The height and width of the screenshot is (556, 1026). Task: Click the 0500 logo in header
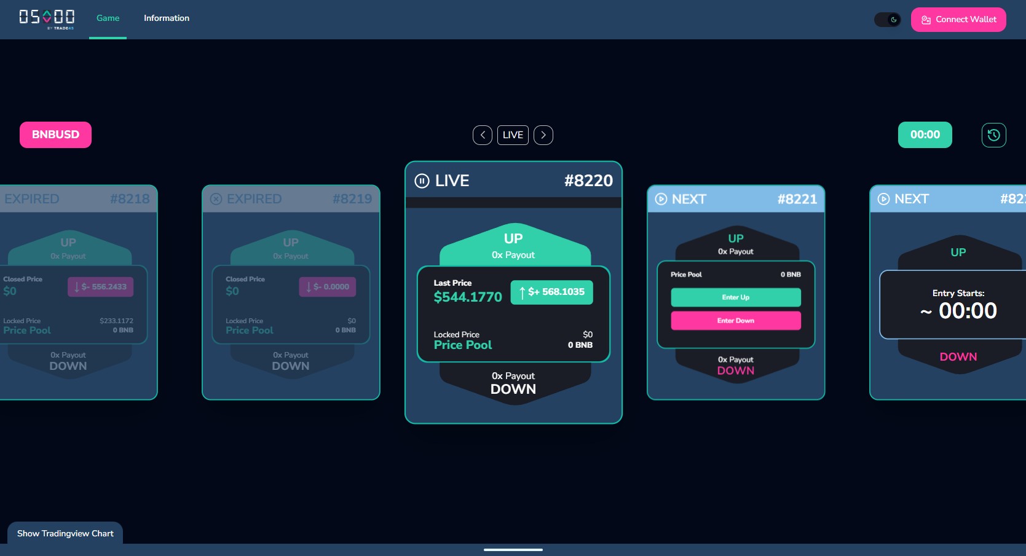pyautogui.click(x=47, y=19)
